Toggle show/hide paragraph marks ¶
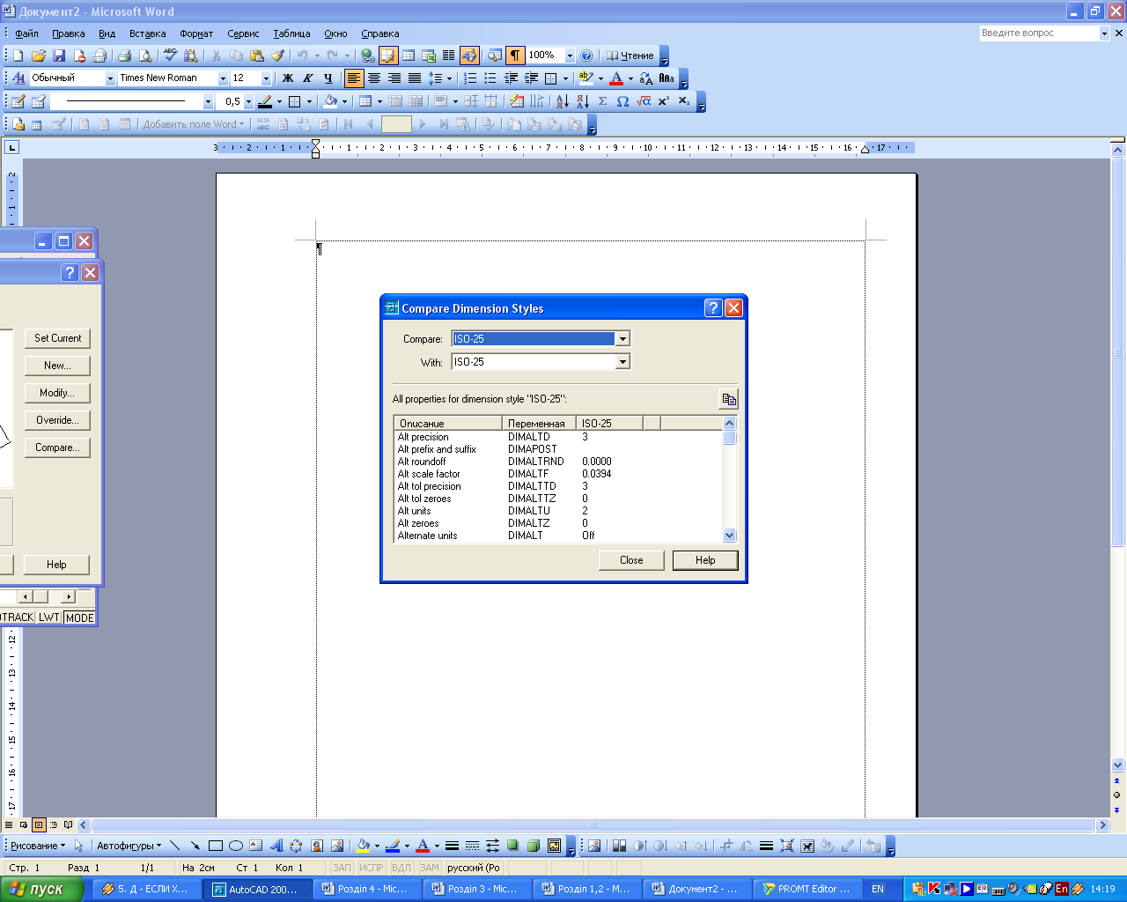Screen dimensions: 1127x902 click(x=515, y=55)
